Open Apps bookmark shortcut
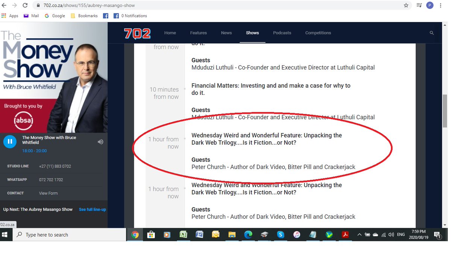The height and width of the screenshot is (253, 451). coord(10,16)
